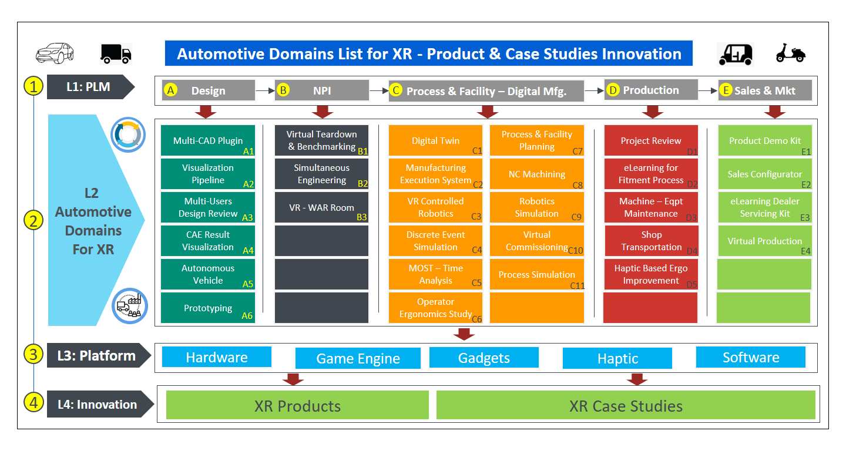Open Manufacturing Execution System box

[435, 174]
